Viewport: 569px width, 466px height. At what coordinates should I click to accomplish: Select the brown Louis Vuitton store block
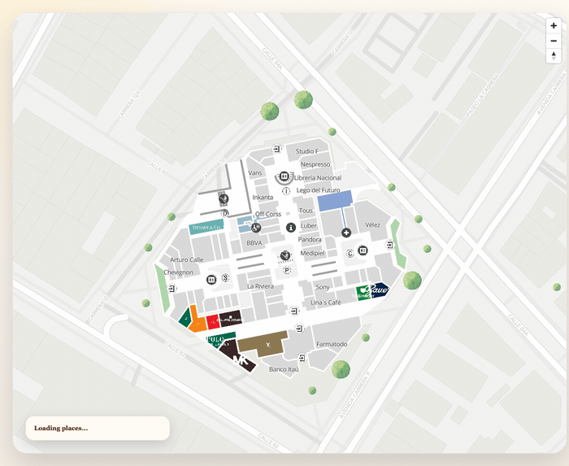pyautogui.click(x=264, y=343)
